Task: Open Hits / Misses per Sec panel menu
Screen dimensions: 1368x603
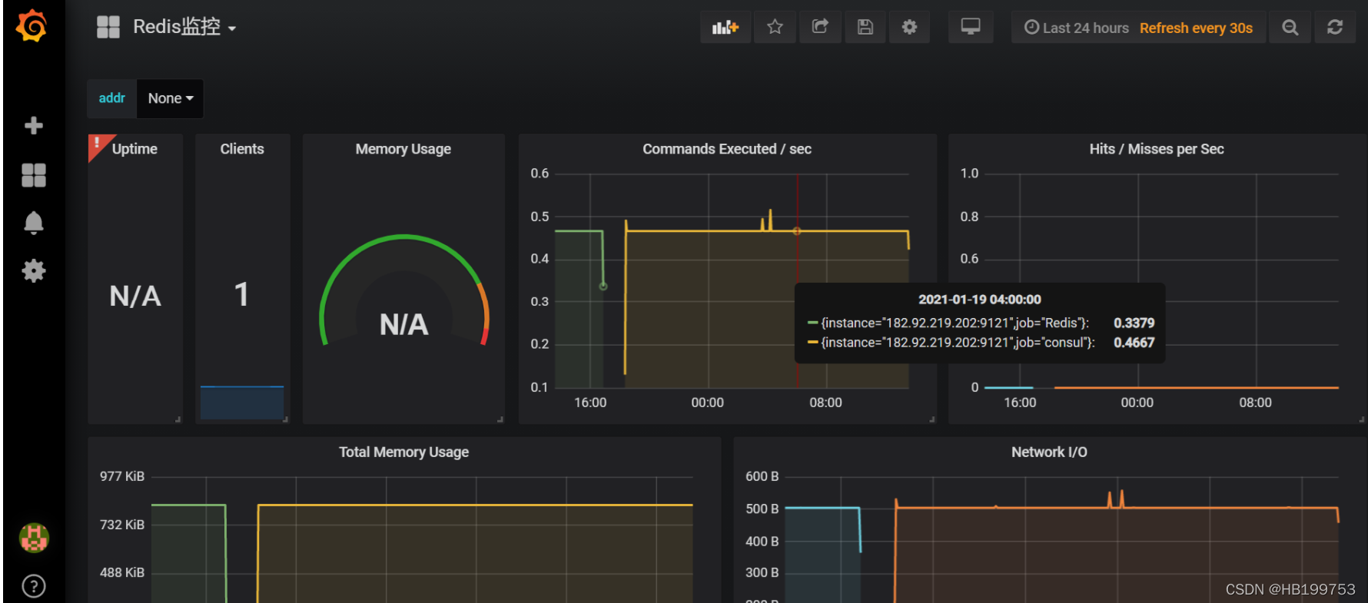Action: (x=1157, y=149)
